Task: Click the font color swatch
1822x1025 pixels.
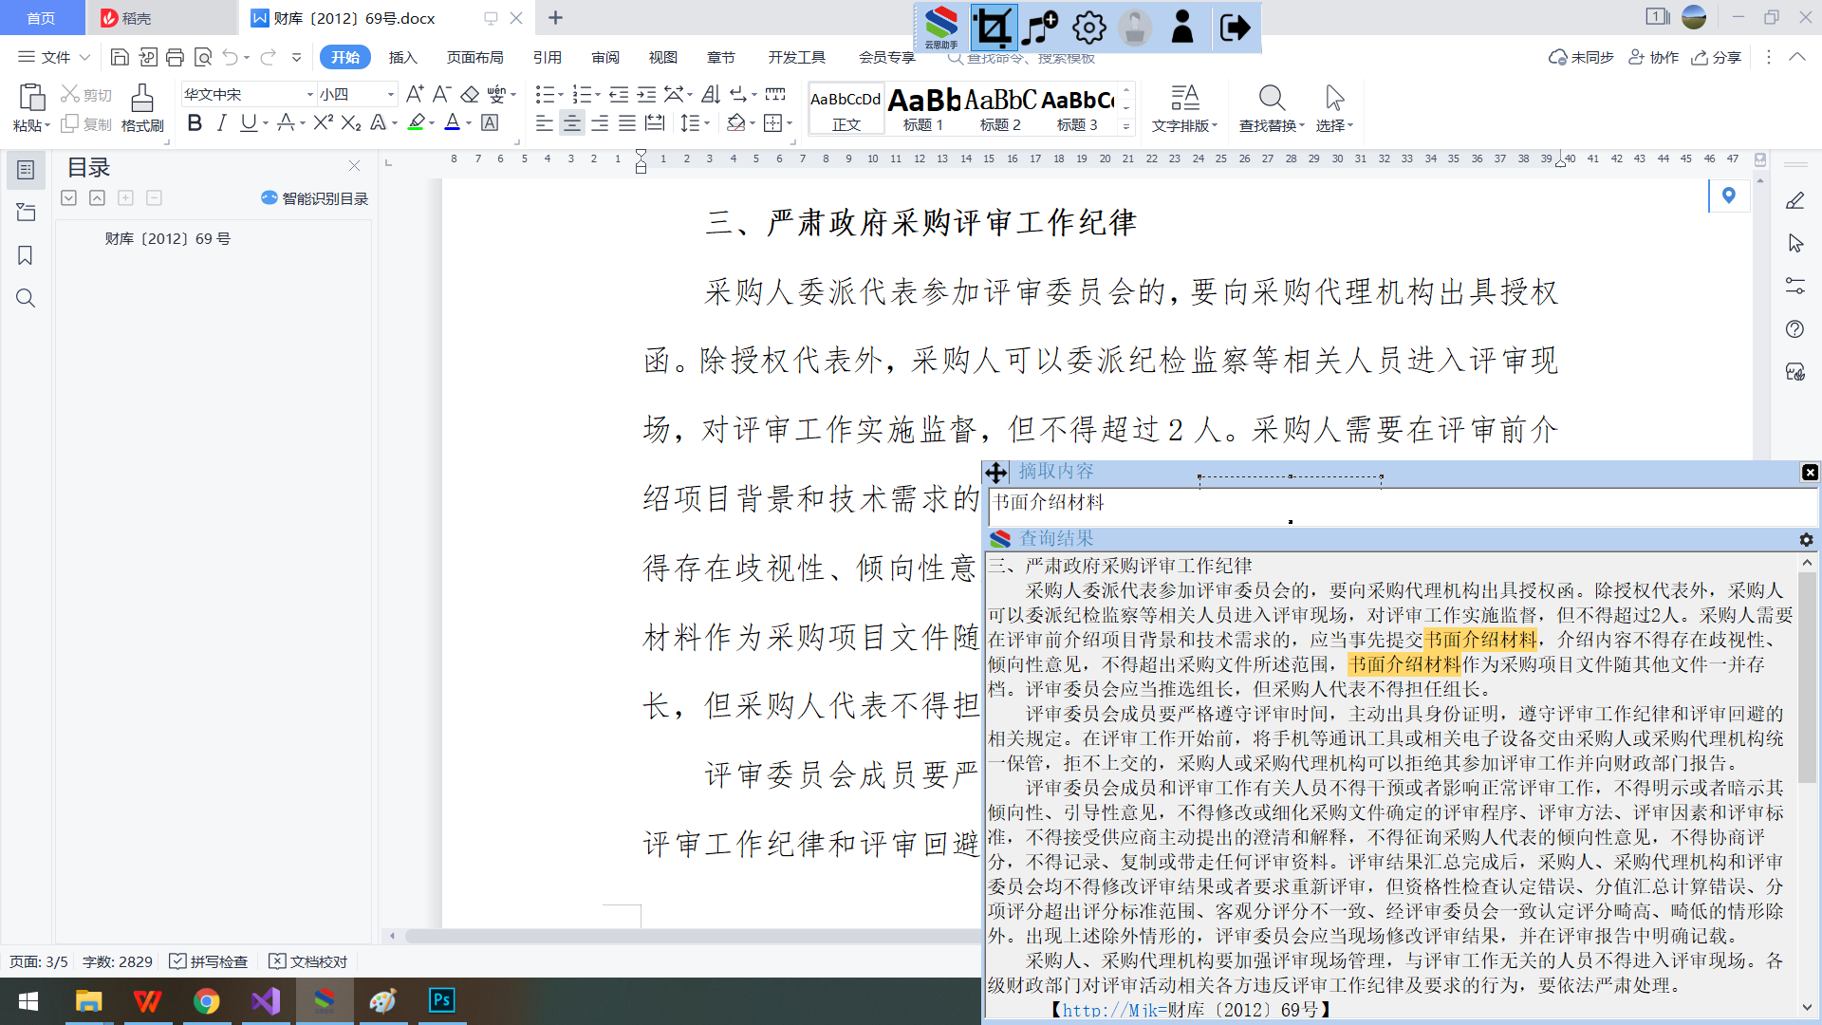Action: 453,122
